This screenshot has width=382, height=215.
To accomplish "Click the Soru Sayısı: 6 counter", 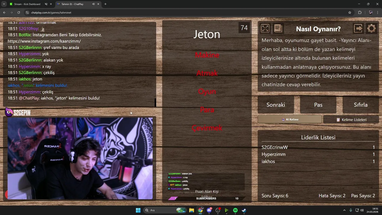I will point(275,196).
